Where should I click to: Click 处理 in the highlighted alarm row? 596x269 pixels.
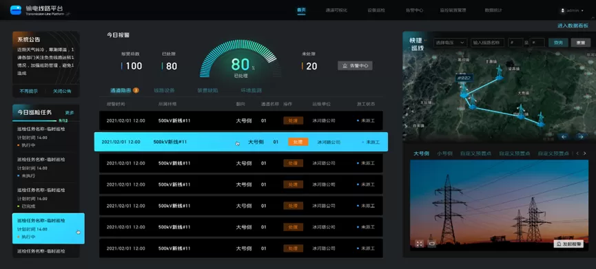(x=298, y=142)
